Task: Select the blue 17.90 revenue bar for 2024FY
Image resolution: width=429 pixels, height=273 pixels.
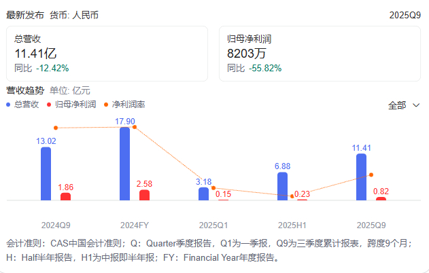Action: (125, 164)
